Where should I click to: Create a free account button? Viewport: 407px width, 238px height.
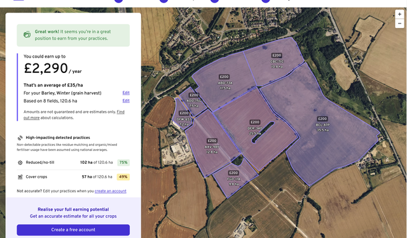(73, 230)
